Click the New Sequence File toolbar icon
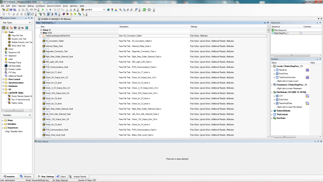 (x=3, y=10)
